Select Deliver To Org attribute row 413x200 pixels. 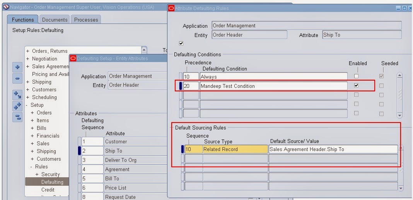point(136,160)
